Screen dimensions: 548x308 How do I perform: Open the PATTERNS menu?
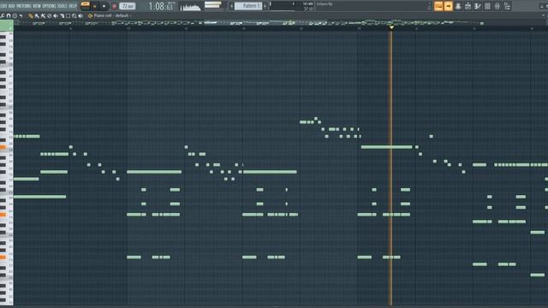pyautogui.click(x=24, y=6)
